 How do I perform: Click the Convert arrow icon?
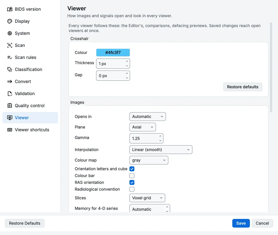click(x=10, y=81)
